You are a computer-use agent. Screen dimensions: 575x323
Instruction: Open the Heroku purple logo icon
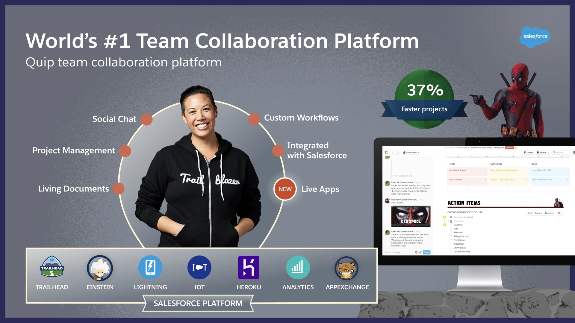tap(249, 267)
